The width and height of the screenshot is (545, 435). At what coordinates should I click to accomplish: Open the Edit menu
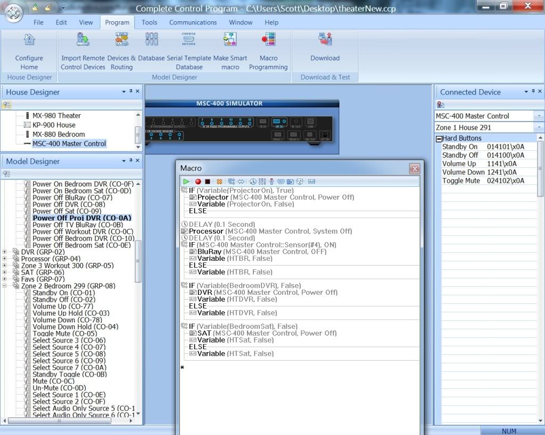(61, 22)
